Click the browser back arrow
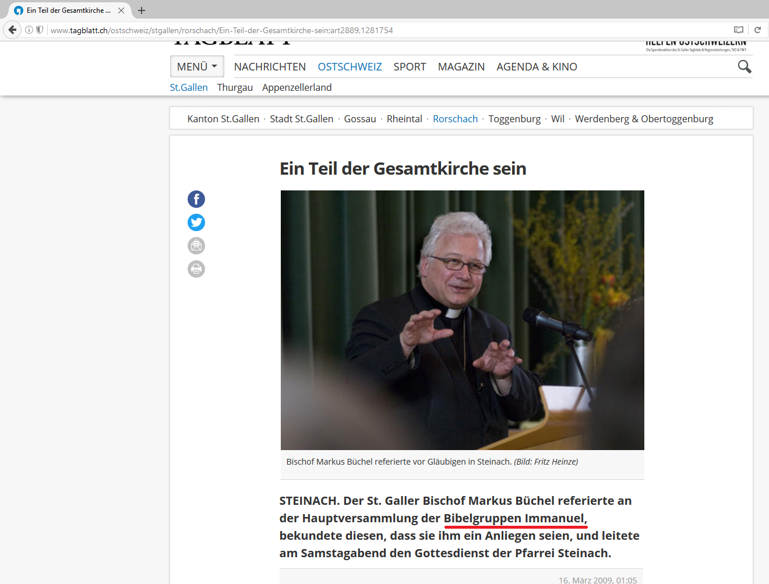This screenshot has width=769, height=584. (x=12, y=30)
